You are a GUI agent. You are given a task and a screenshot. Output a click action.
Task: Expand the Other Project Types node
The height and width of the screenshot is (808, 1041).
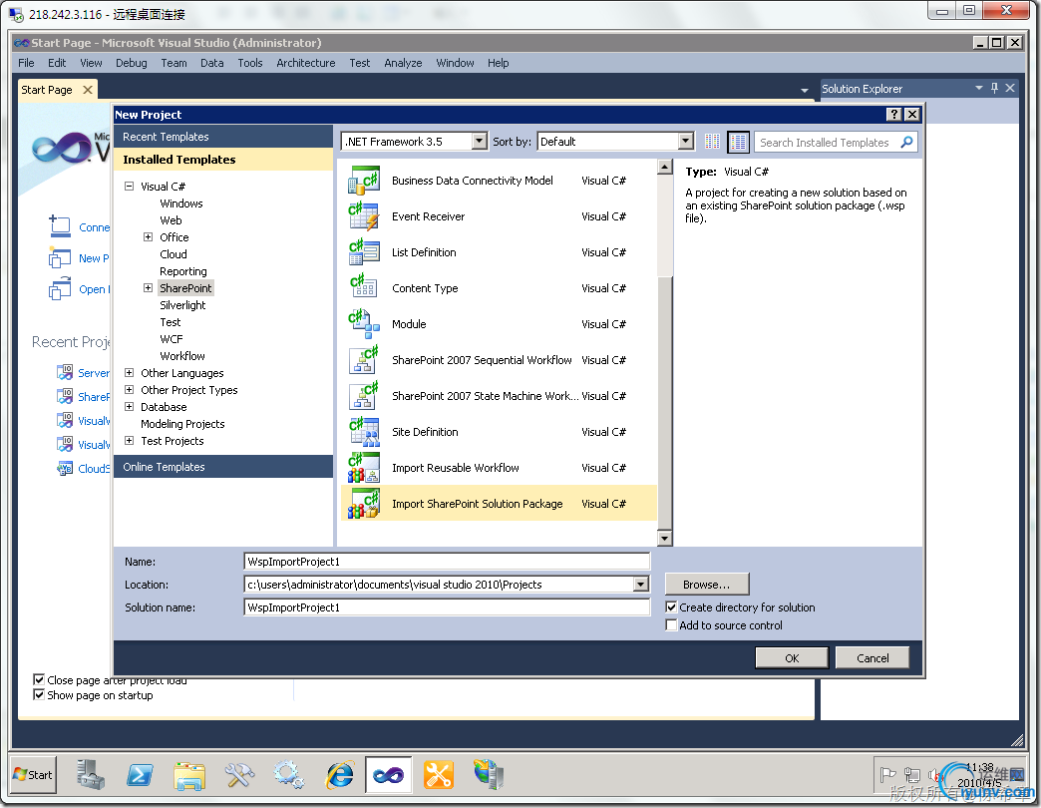(x=130, y=390)
